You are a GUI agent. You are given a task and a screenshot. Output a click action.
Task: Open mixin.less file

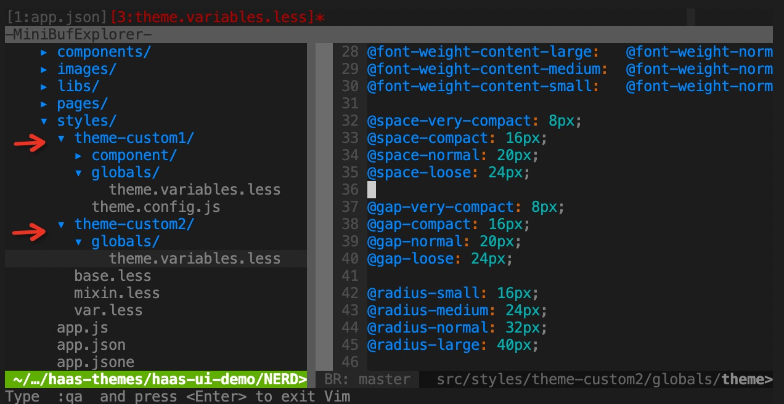pos(116,293)
